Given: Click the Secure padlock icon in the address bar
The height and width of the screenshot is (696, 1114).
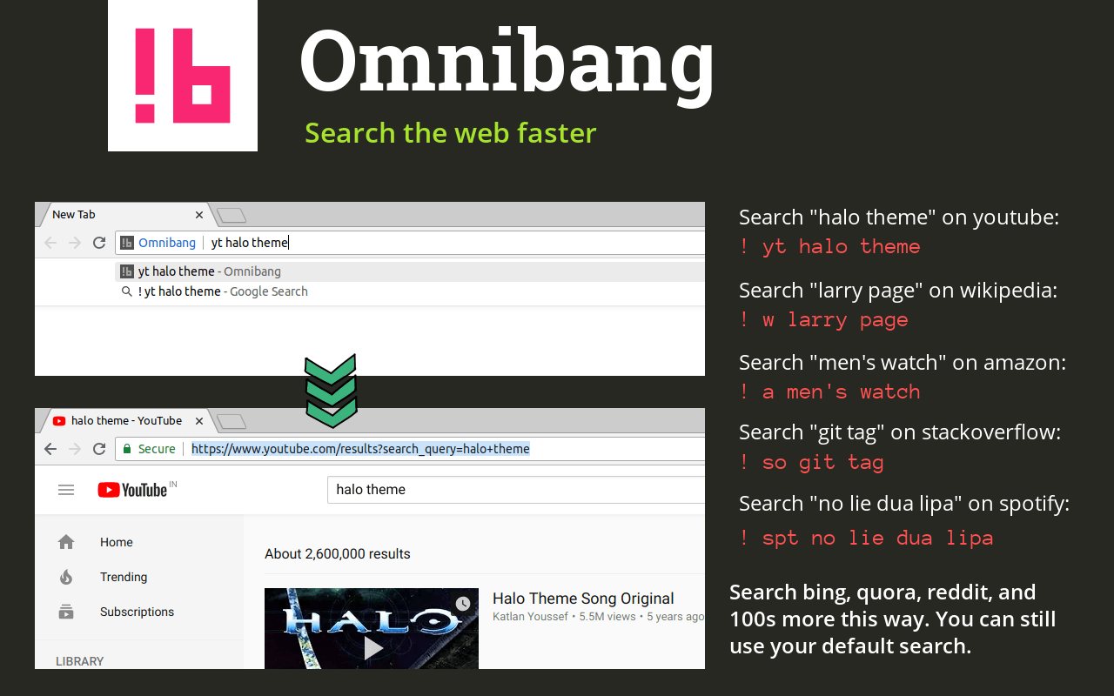Looking at the screenshot, I should [x=129, y=448].
